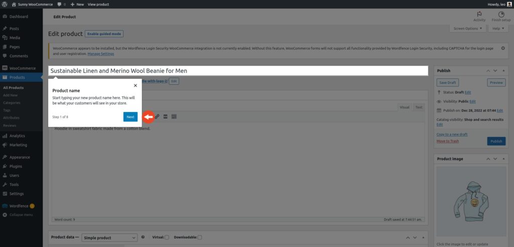This screenshot has height=247, width=514.
Task: Move Publish panel down with chevron
Action: [495, 70]
